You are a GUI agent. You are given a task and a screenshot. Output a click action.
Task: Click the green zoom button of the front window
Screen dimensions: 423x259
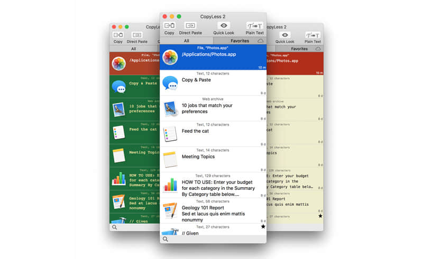179,16
